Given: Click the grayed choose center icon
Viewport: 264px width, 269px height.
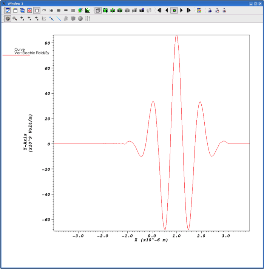Looking at the screenshot, I should pos(149,11).
